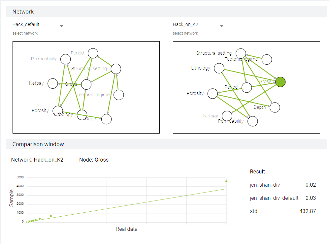This screenshot has width=329, height=244.
Task: Select Tectonic regime node in Hack_on_K2 network
Action: (267, 59)
